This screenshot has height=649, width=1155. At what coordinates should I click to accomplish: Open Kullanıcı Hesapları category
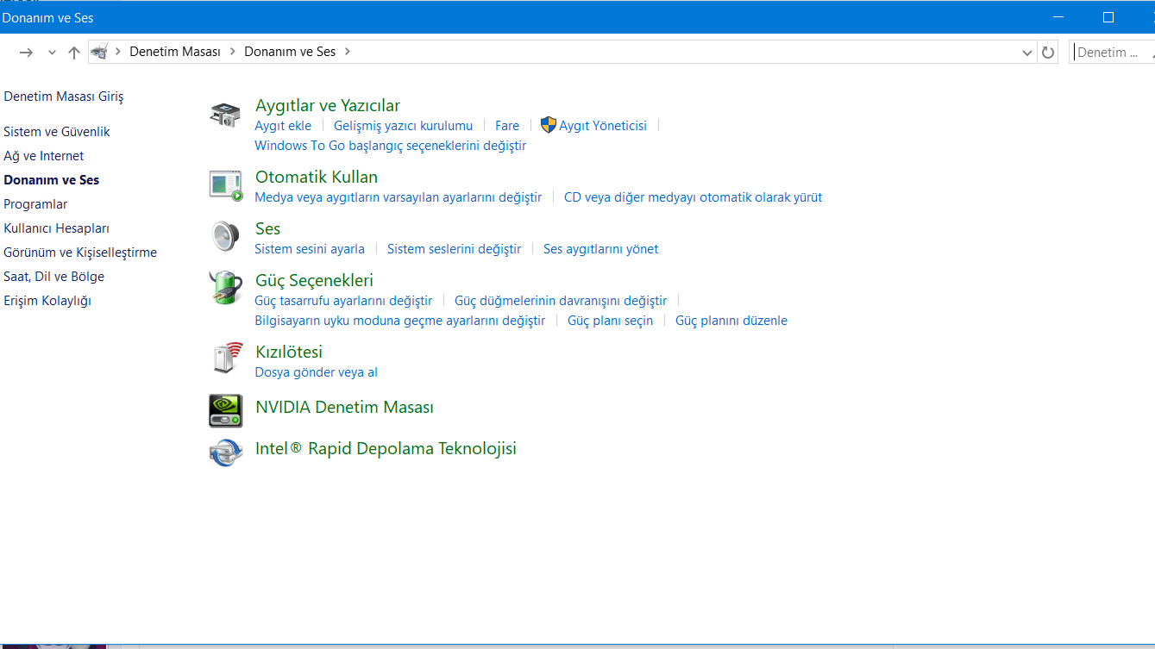pos(57,228)
